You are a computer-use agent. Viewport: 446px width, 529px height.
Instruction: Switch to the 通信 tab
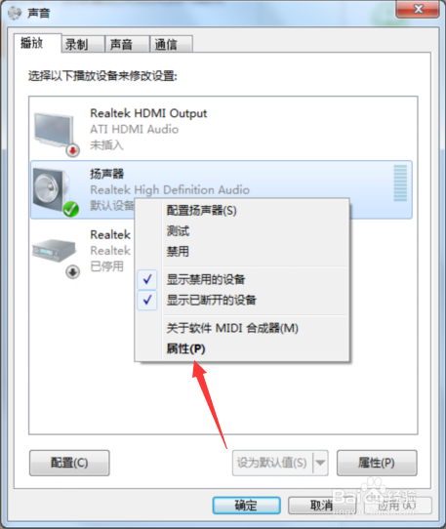tap(172, 44)
